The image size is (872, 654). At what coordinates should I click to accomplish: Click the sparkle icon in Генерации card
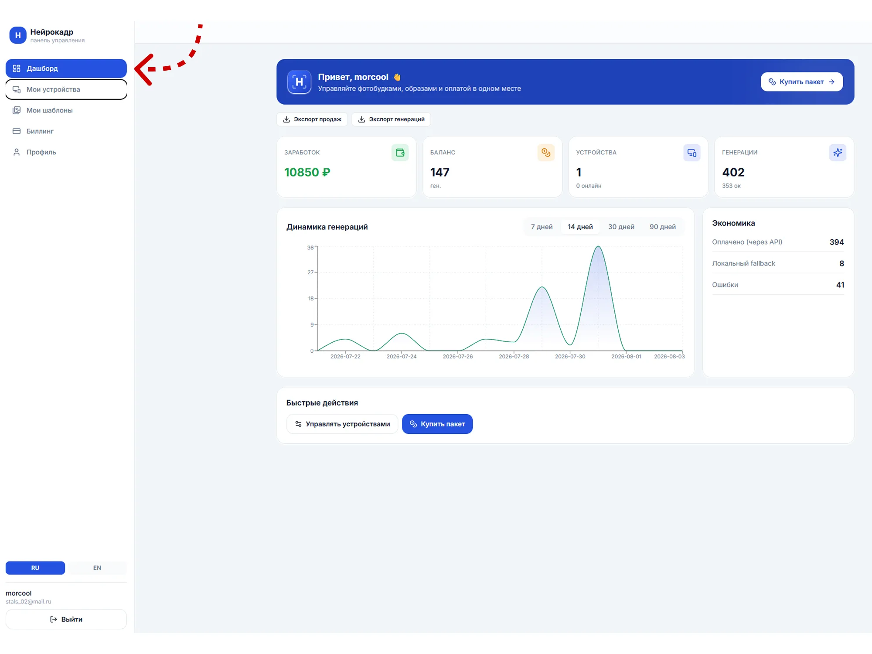point(838,153)
